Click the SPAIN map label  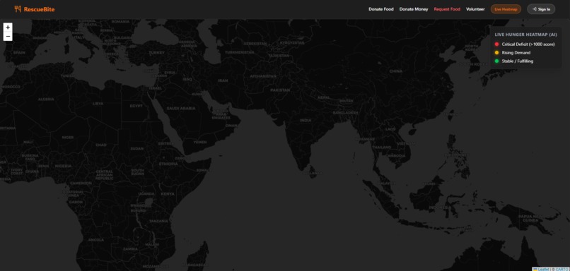(x=19, y=52)
